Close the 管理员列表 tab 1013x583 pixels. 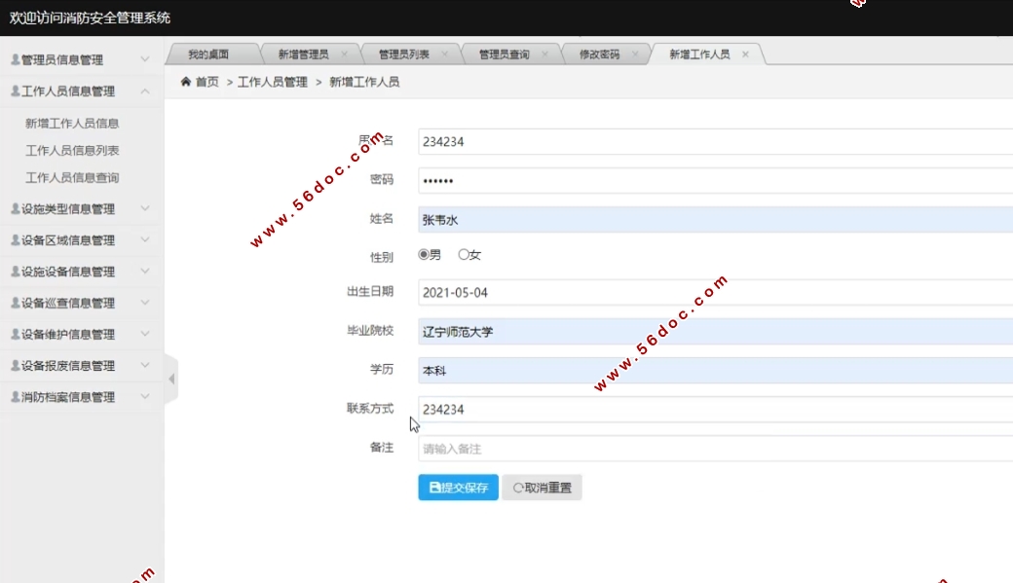coord(444,55)
